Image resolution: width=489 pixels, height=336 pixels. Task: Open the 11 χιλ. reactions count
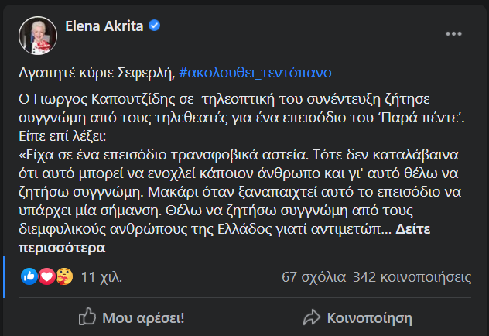[101, 276]
